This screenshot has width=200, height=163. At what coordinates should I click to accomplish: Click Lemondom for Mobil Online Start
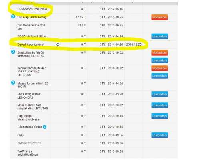(160, 105)
